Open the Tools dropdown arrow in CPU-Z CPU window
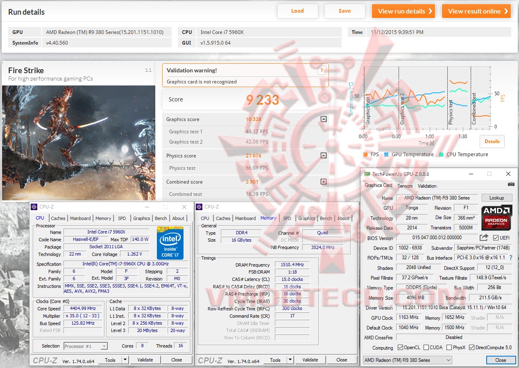This screenshot has width=519, height=368. [125, 360]
